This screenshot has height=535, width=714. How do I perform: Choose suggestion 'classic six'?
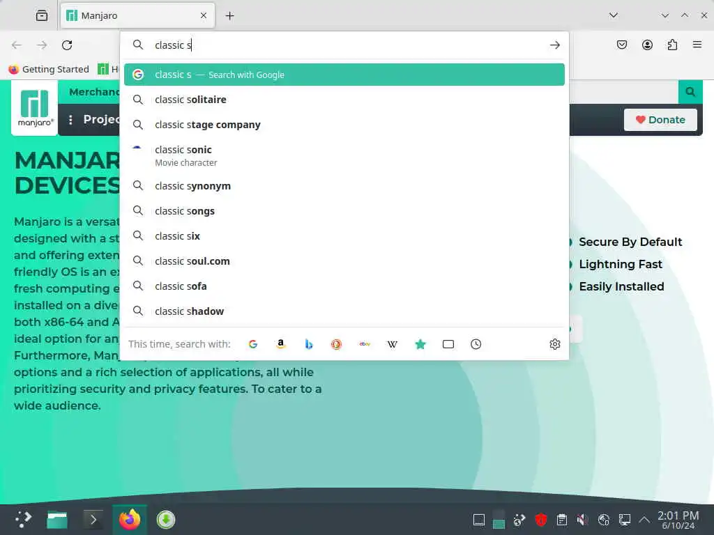click(x=344, y=236)
